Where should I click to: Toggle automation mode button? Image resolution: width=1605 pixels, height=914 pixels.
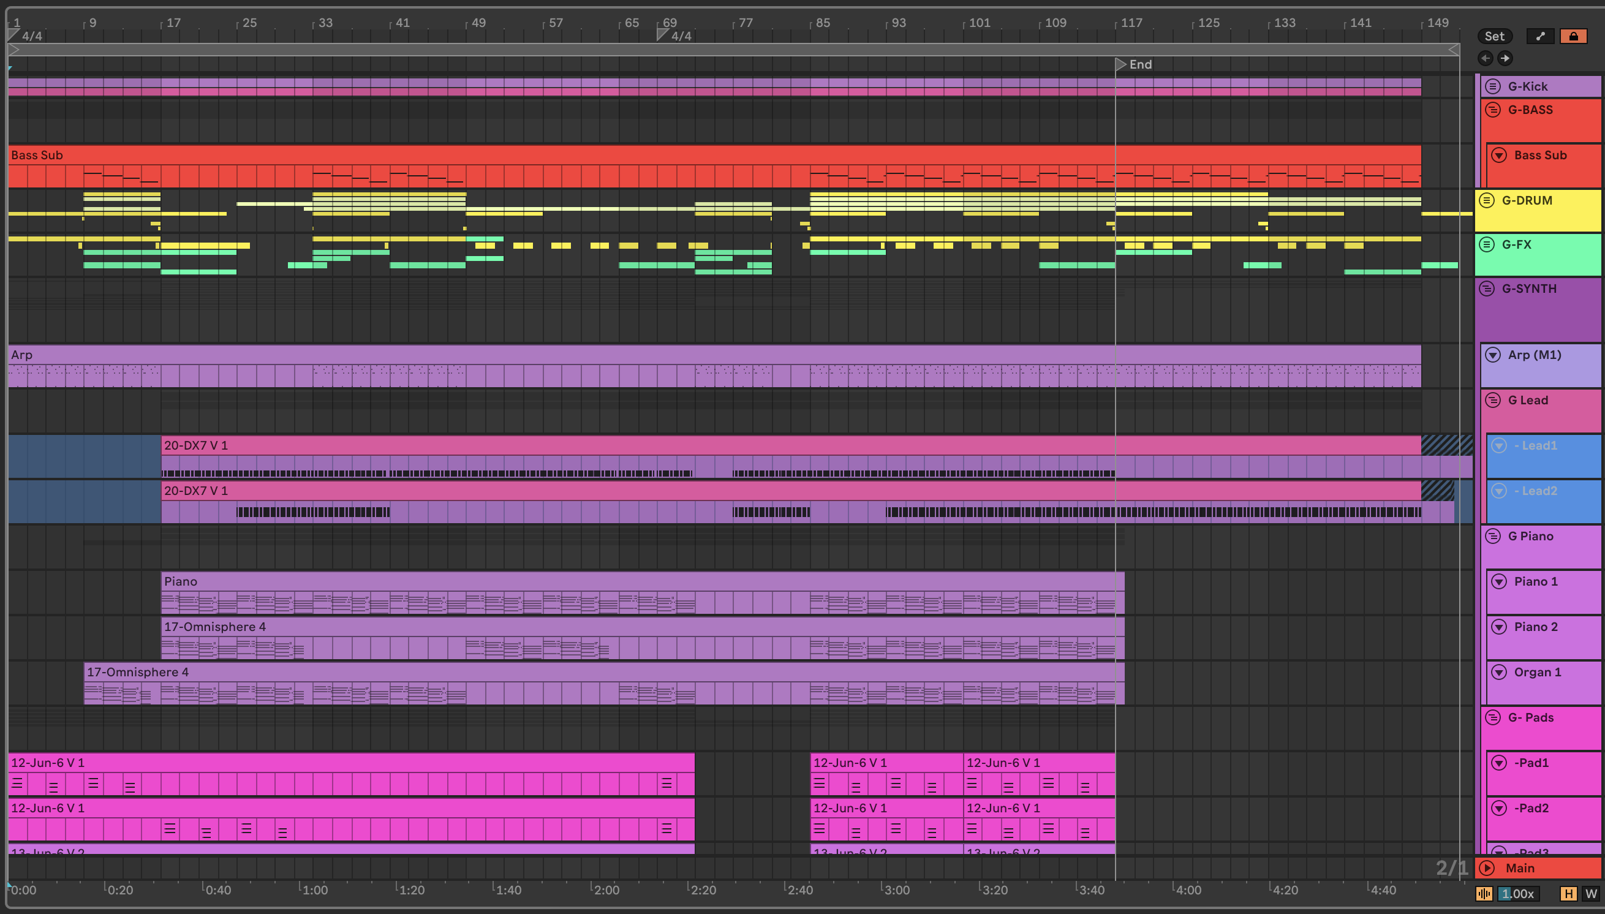point(1540,36)
